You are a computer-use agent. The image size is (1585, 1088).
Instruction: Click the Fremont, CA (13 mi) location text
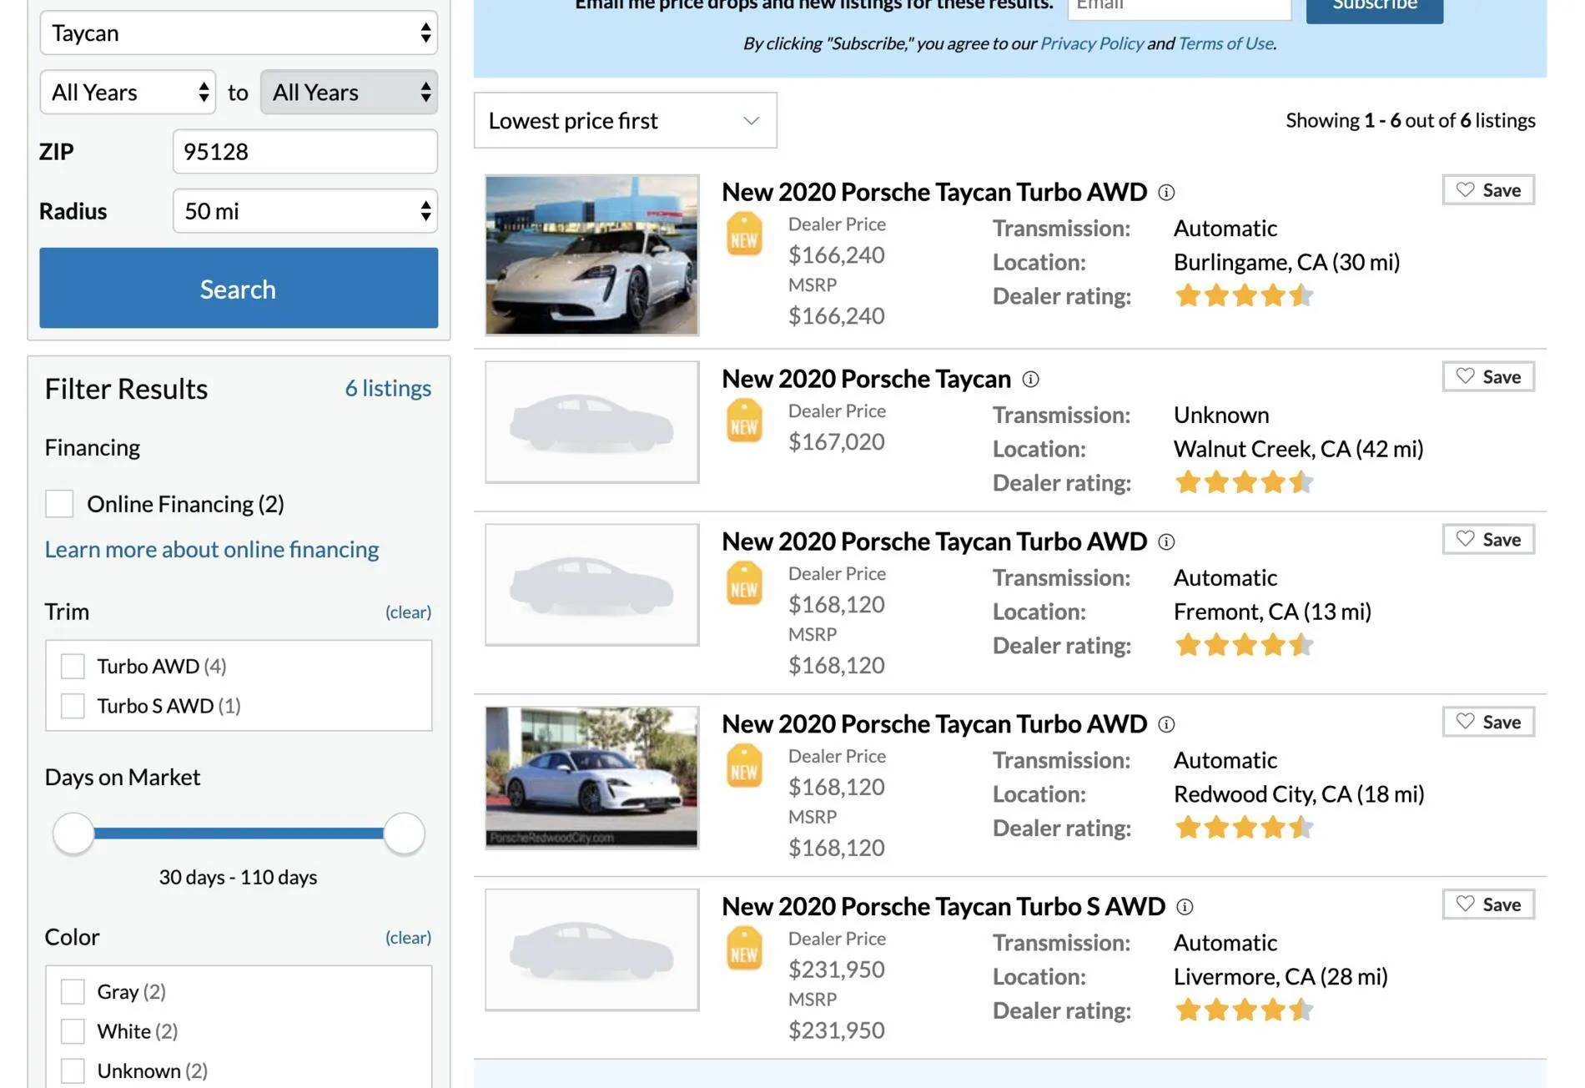coord(1273,612)
